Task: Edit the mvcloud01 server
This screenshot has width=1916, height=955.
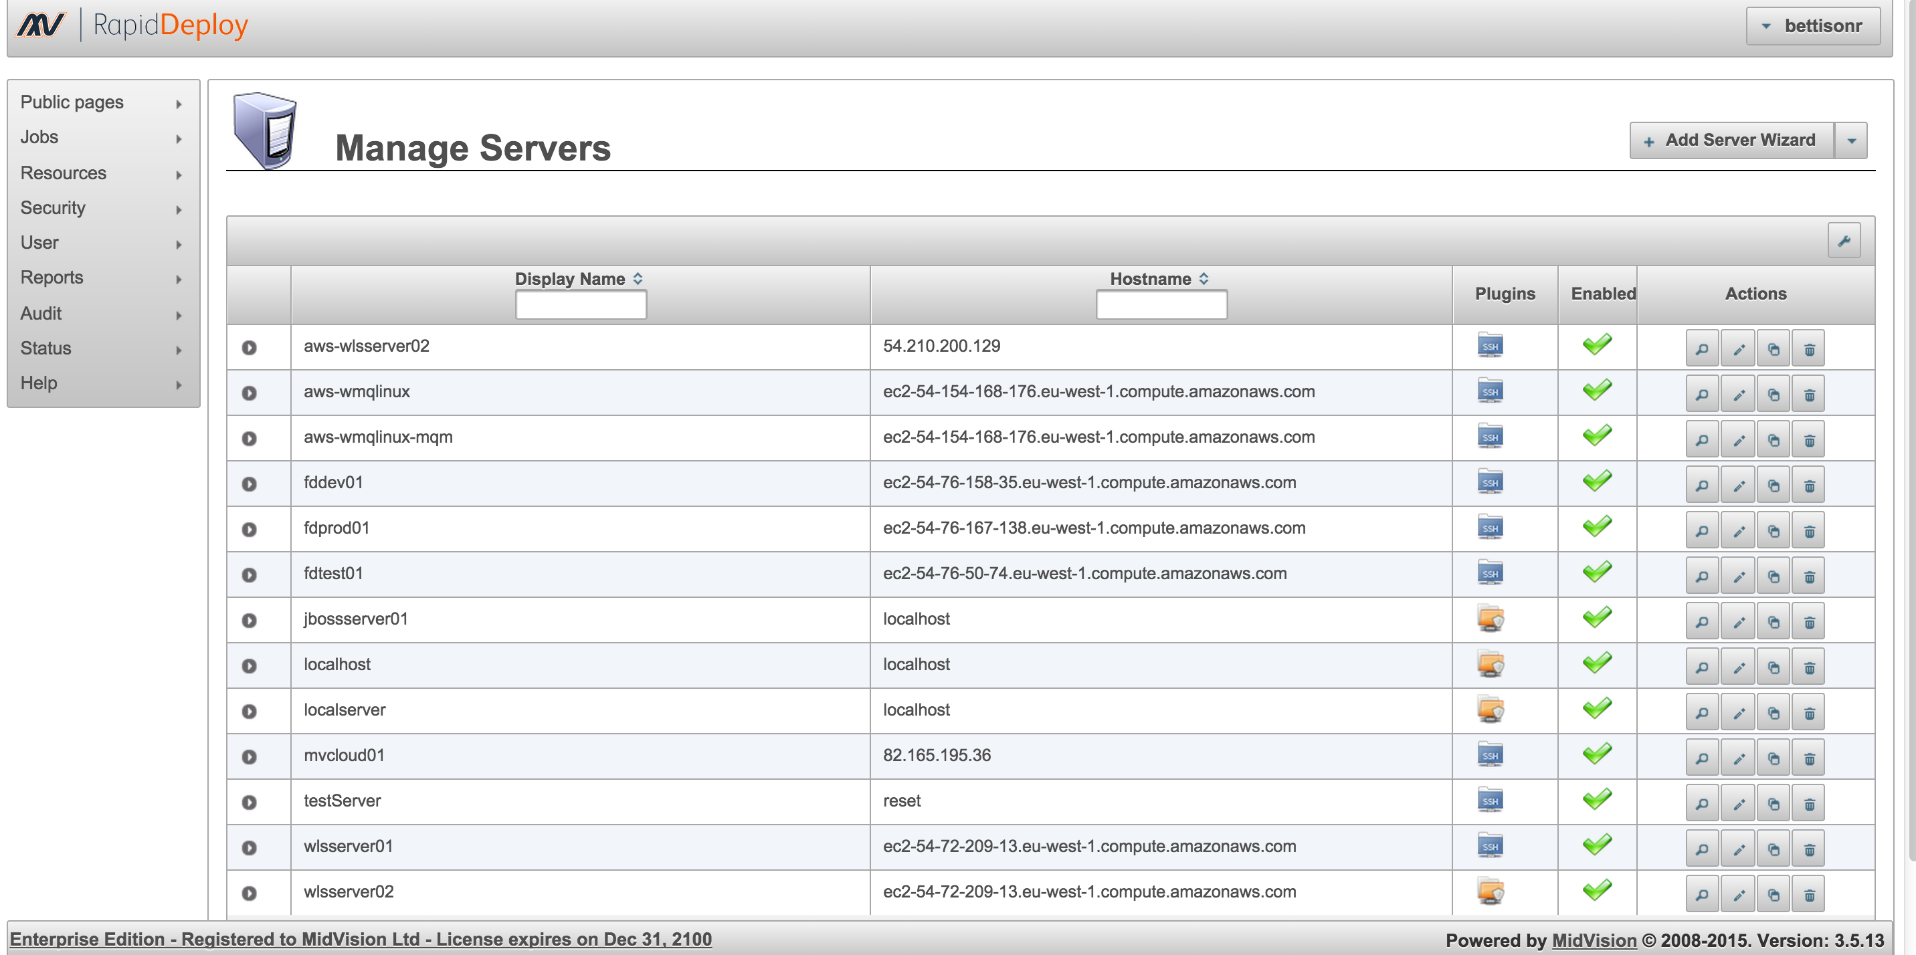Action: point(1738,757)
